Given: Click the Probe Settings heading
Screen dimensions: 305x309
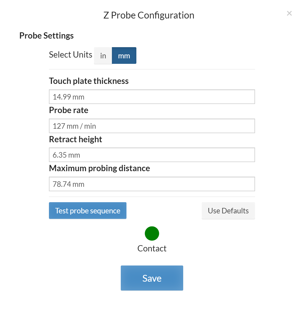Looking at the screenshot, I should click(x=47, y=36).
